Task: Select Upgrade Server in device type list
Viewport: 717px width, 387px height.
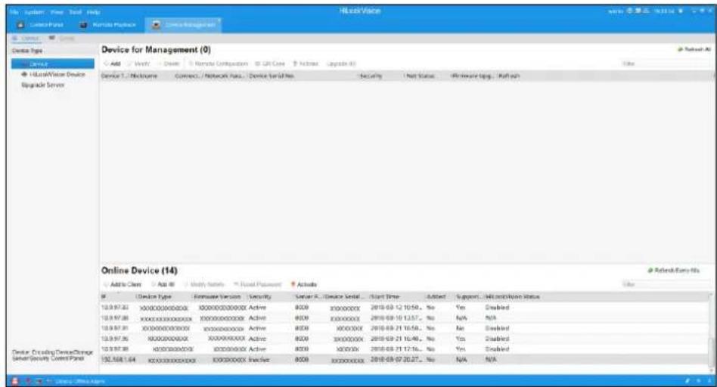Action: pyautogui.click(x=43, y=85)
